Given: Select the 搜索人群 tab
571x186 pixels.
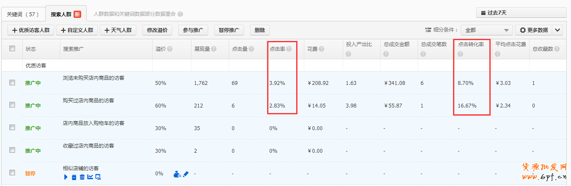Looking at the screenshot, I should pyautogui.click(x=66, y=14).
